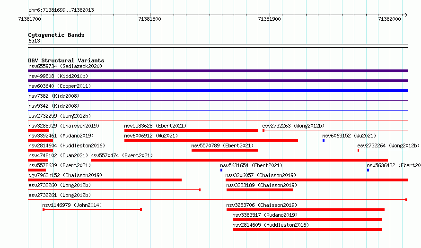
Task: Click nsv4748102 (Quan2021) label
Action: (x=58, y=155)
